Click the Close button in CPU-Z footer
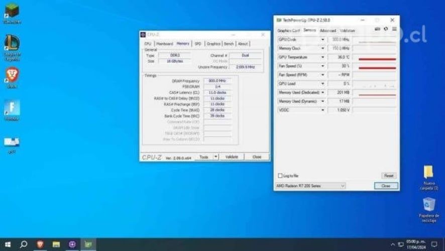This screenshot has width=445, height=251. [257, 157]
